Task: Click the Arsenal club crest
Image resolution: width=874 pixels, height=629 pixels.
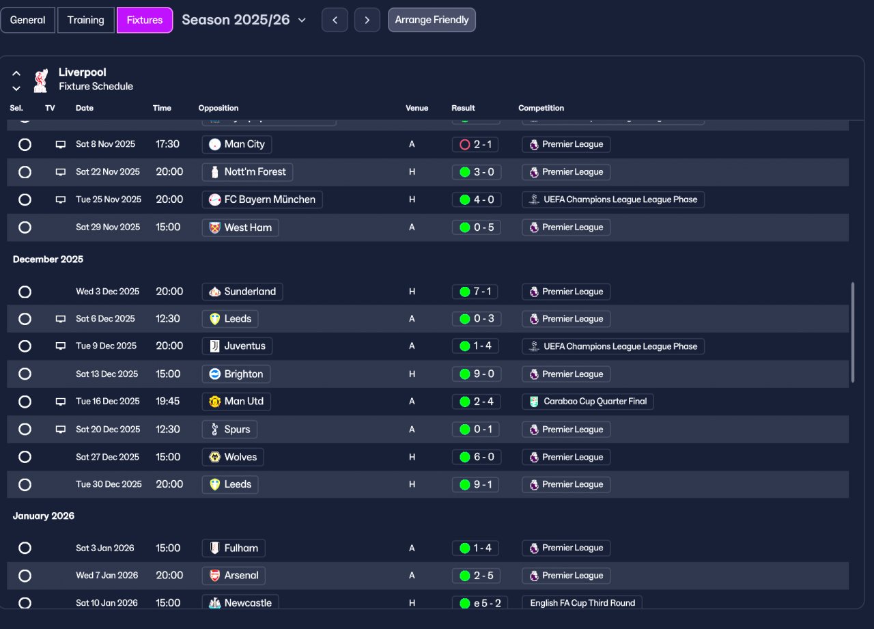Action: 215,576
